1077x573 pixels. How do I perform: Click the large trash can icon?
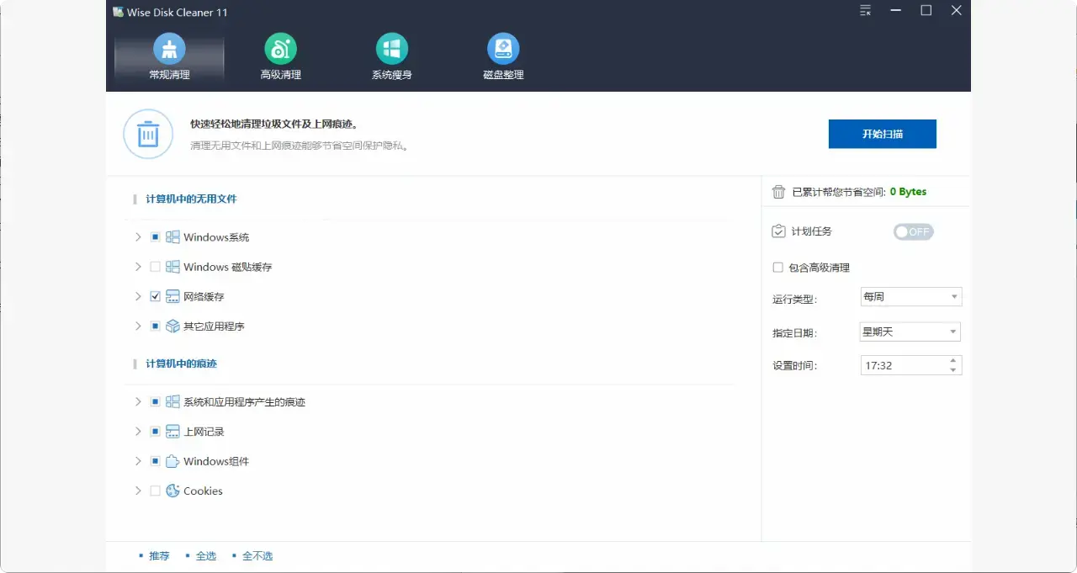pyautogui.click(x=148, y=134)
